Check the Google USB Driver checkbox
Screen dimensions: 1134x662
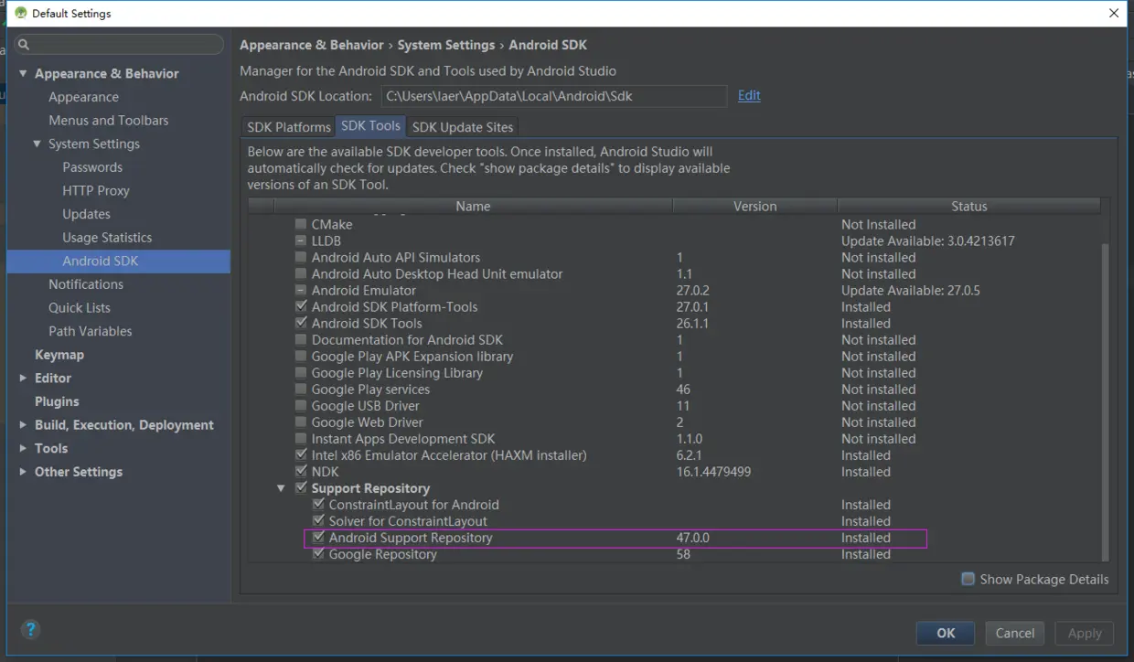coord(301,405)
